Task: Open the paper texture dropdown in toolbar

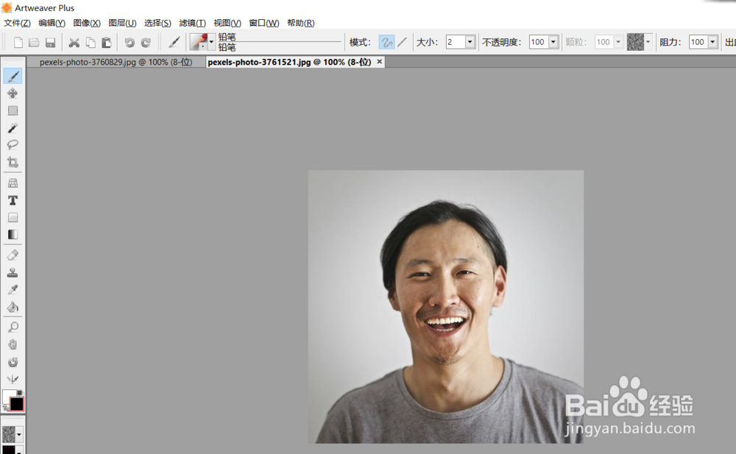Action: click(648, 42)
